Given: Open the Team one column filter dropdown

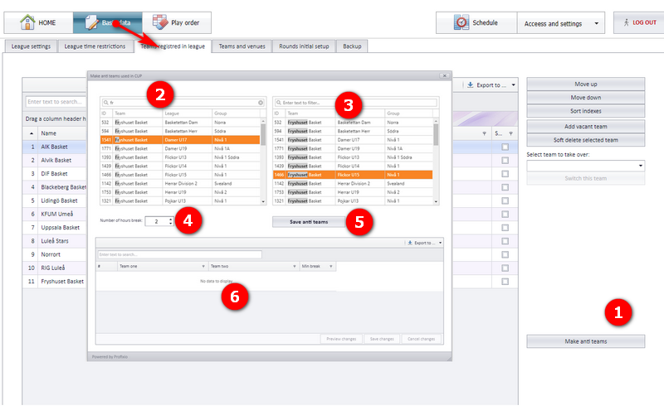Looking at the screenshot, I should tap(203, 266).
